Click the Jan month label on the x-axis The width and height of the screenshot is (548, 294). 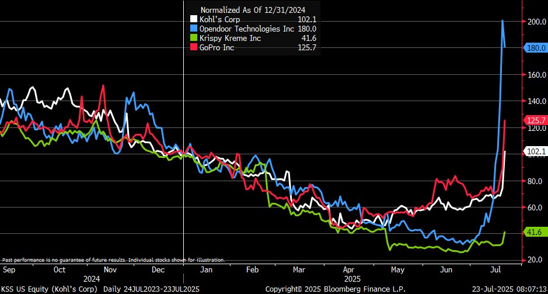click(x=206, y=270)
